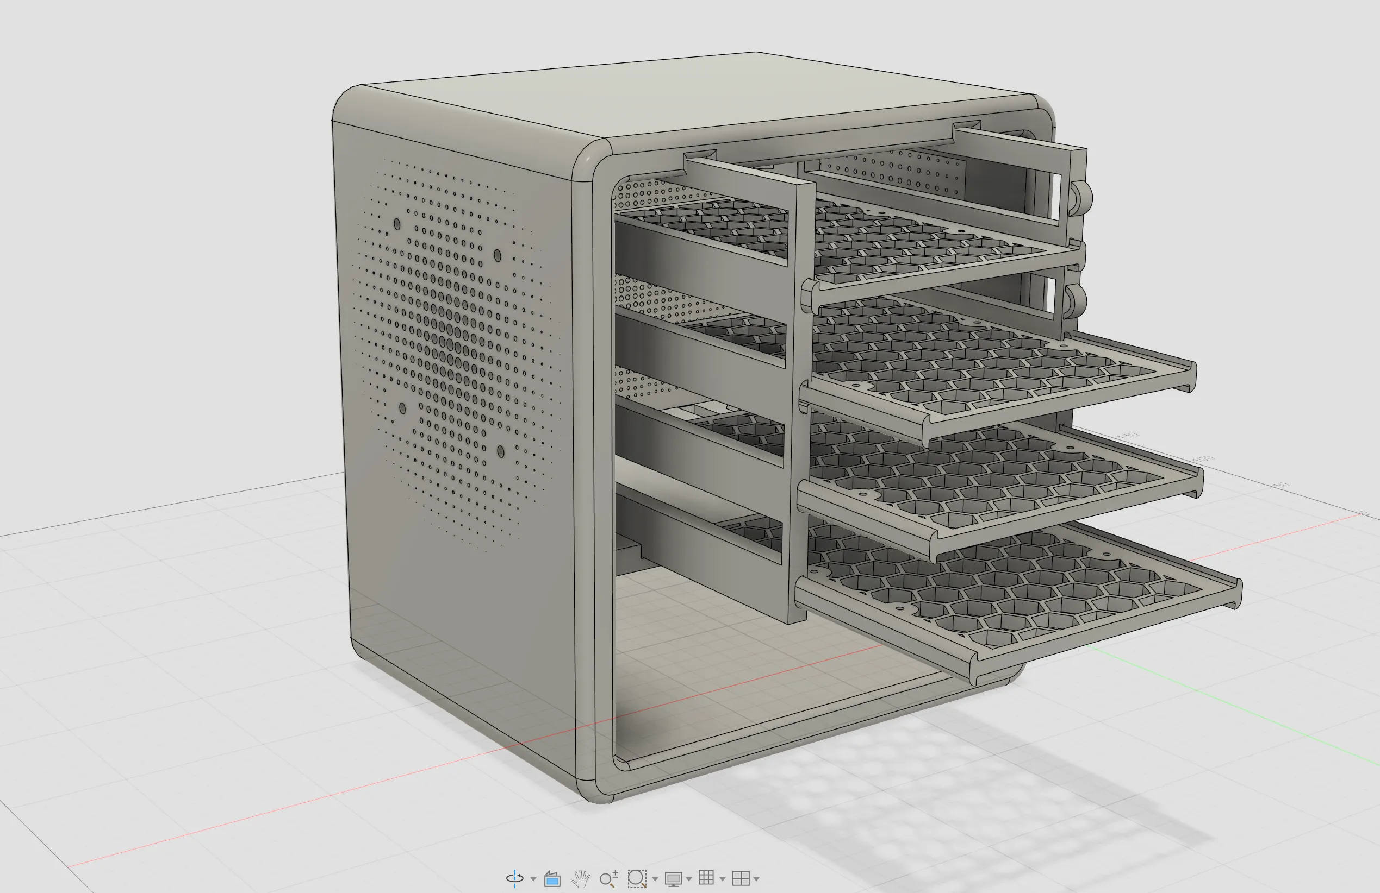This screenshot has height=893, width=1380.
Task: Activate the Orbit navigation tool
Action: pos(514,878)
